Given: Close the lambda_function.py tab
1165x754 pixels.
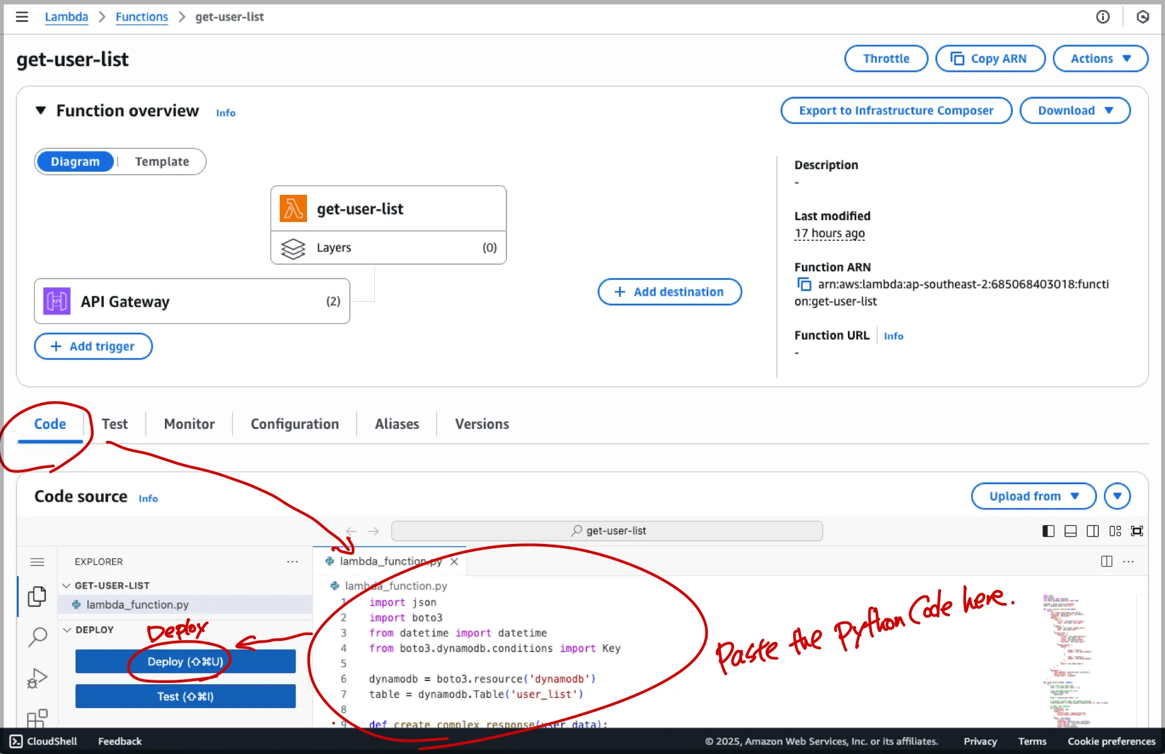Looking at the screenshot, I should tap(454, 562).
